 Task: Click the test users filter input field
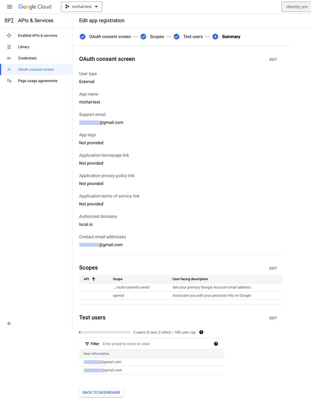coord(134,344)
